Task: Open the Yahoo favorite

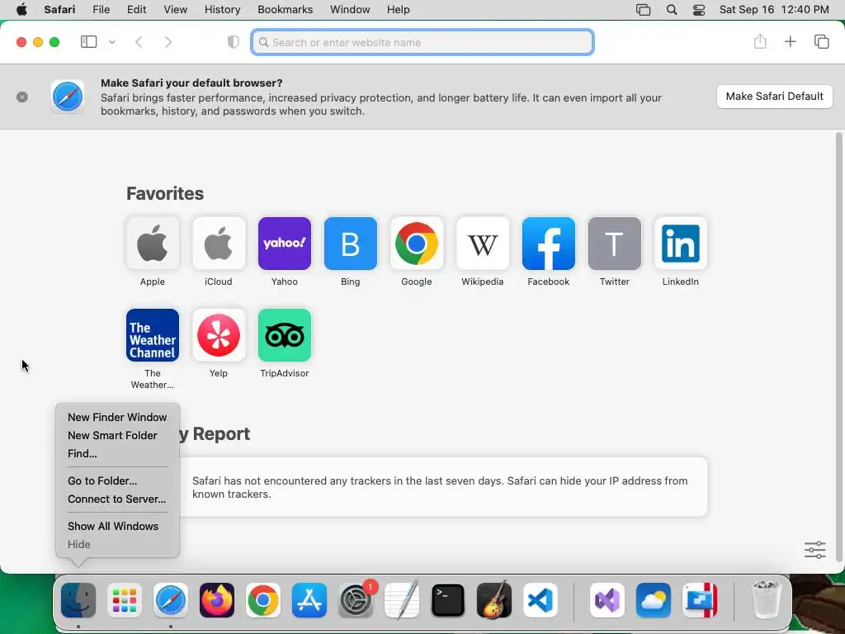Action: coord(285,244)
